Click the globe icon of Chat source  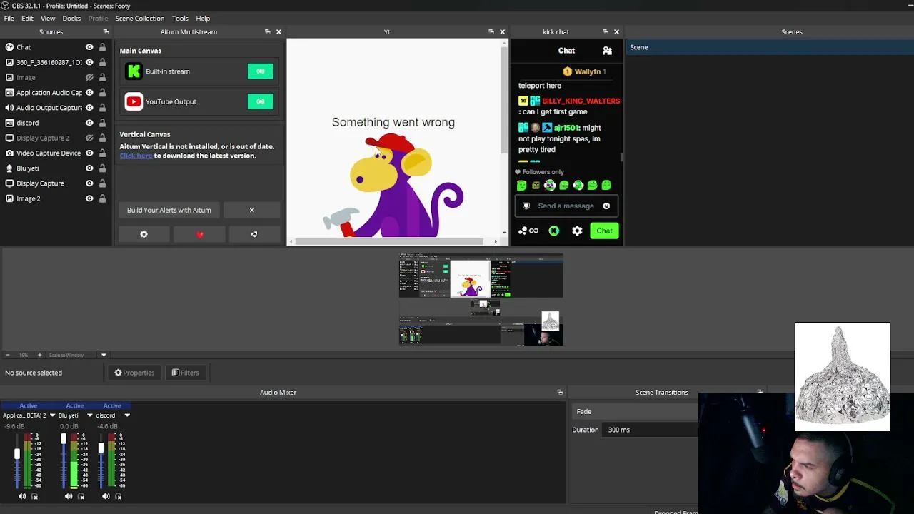coord(9,47)
